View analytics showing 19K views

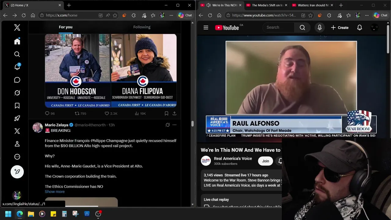(x=140, y=113)
